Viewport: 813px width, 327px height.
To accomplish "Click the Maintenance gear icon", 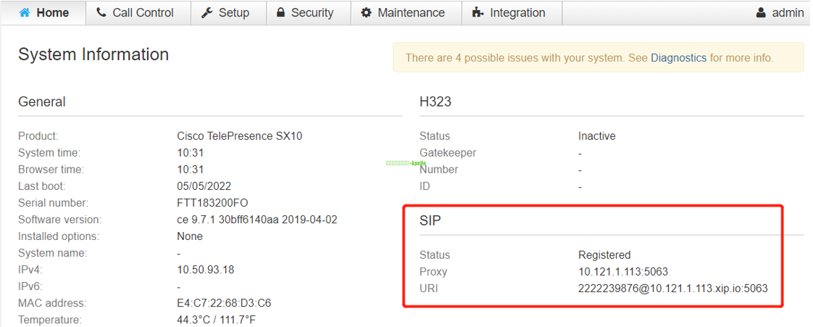I will [366, 12].
